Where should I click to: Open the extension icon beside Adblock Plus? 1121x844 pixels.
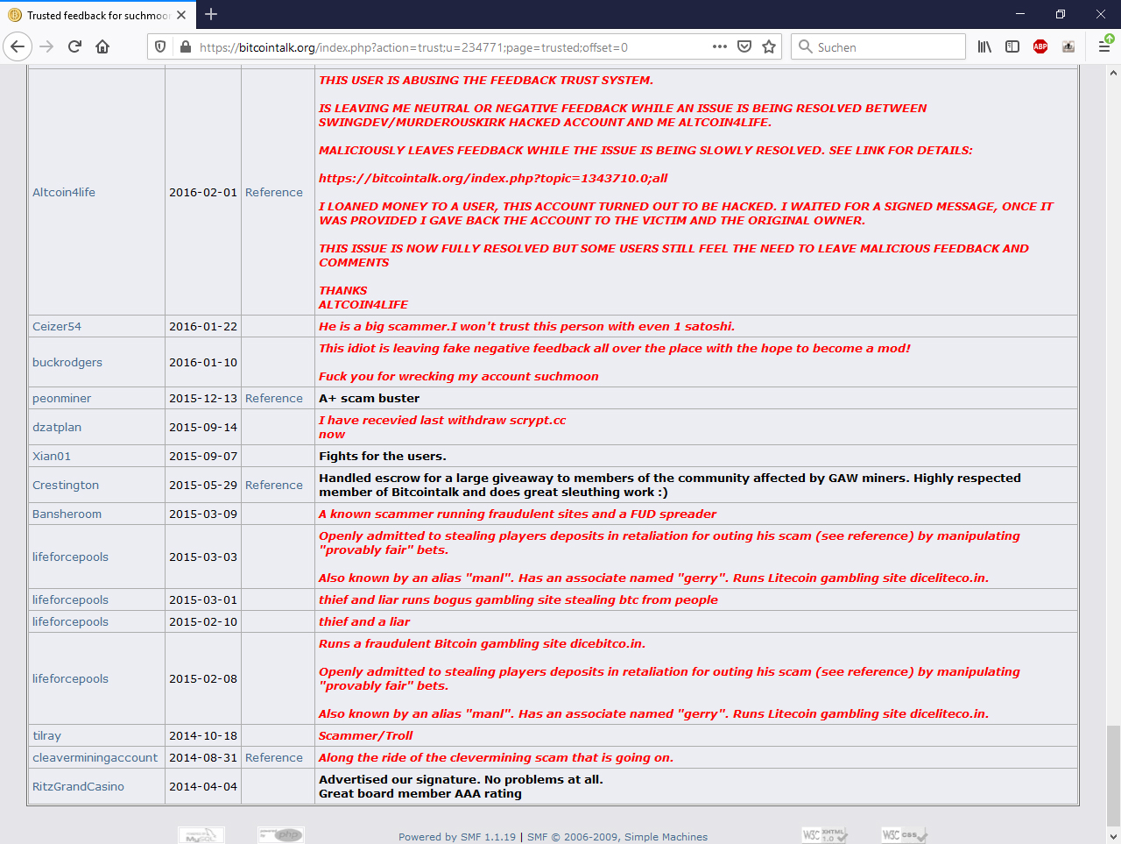[x=1068, y=46]
